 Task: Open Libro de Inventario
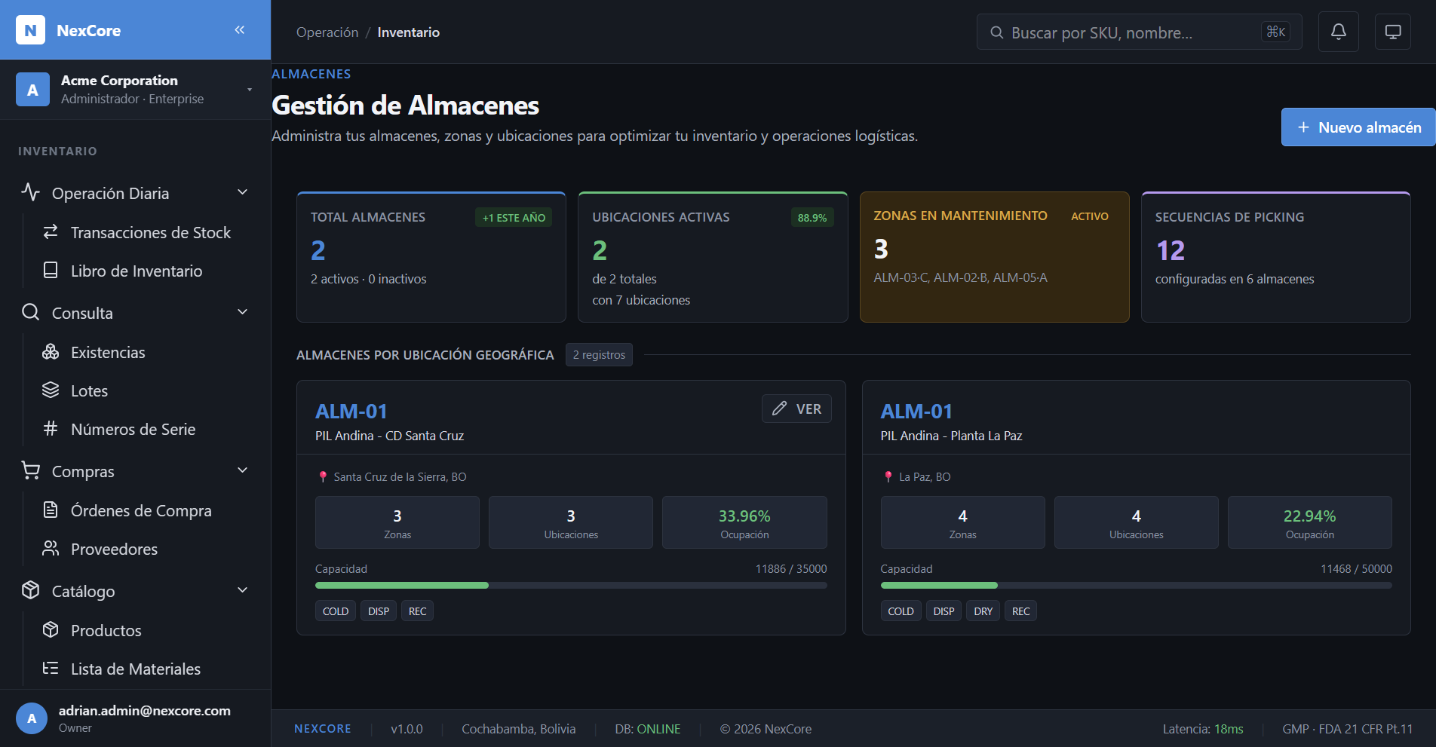136,271
